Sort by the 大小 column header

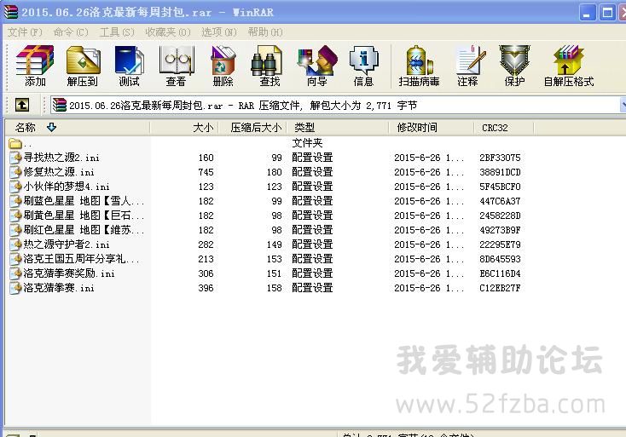click(x=184, y=128)
